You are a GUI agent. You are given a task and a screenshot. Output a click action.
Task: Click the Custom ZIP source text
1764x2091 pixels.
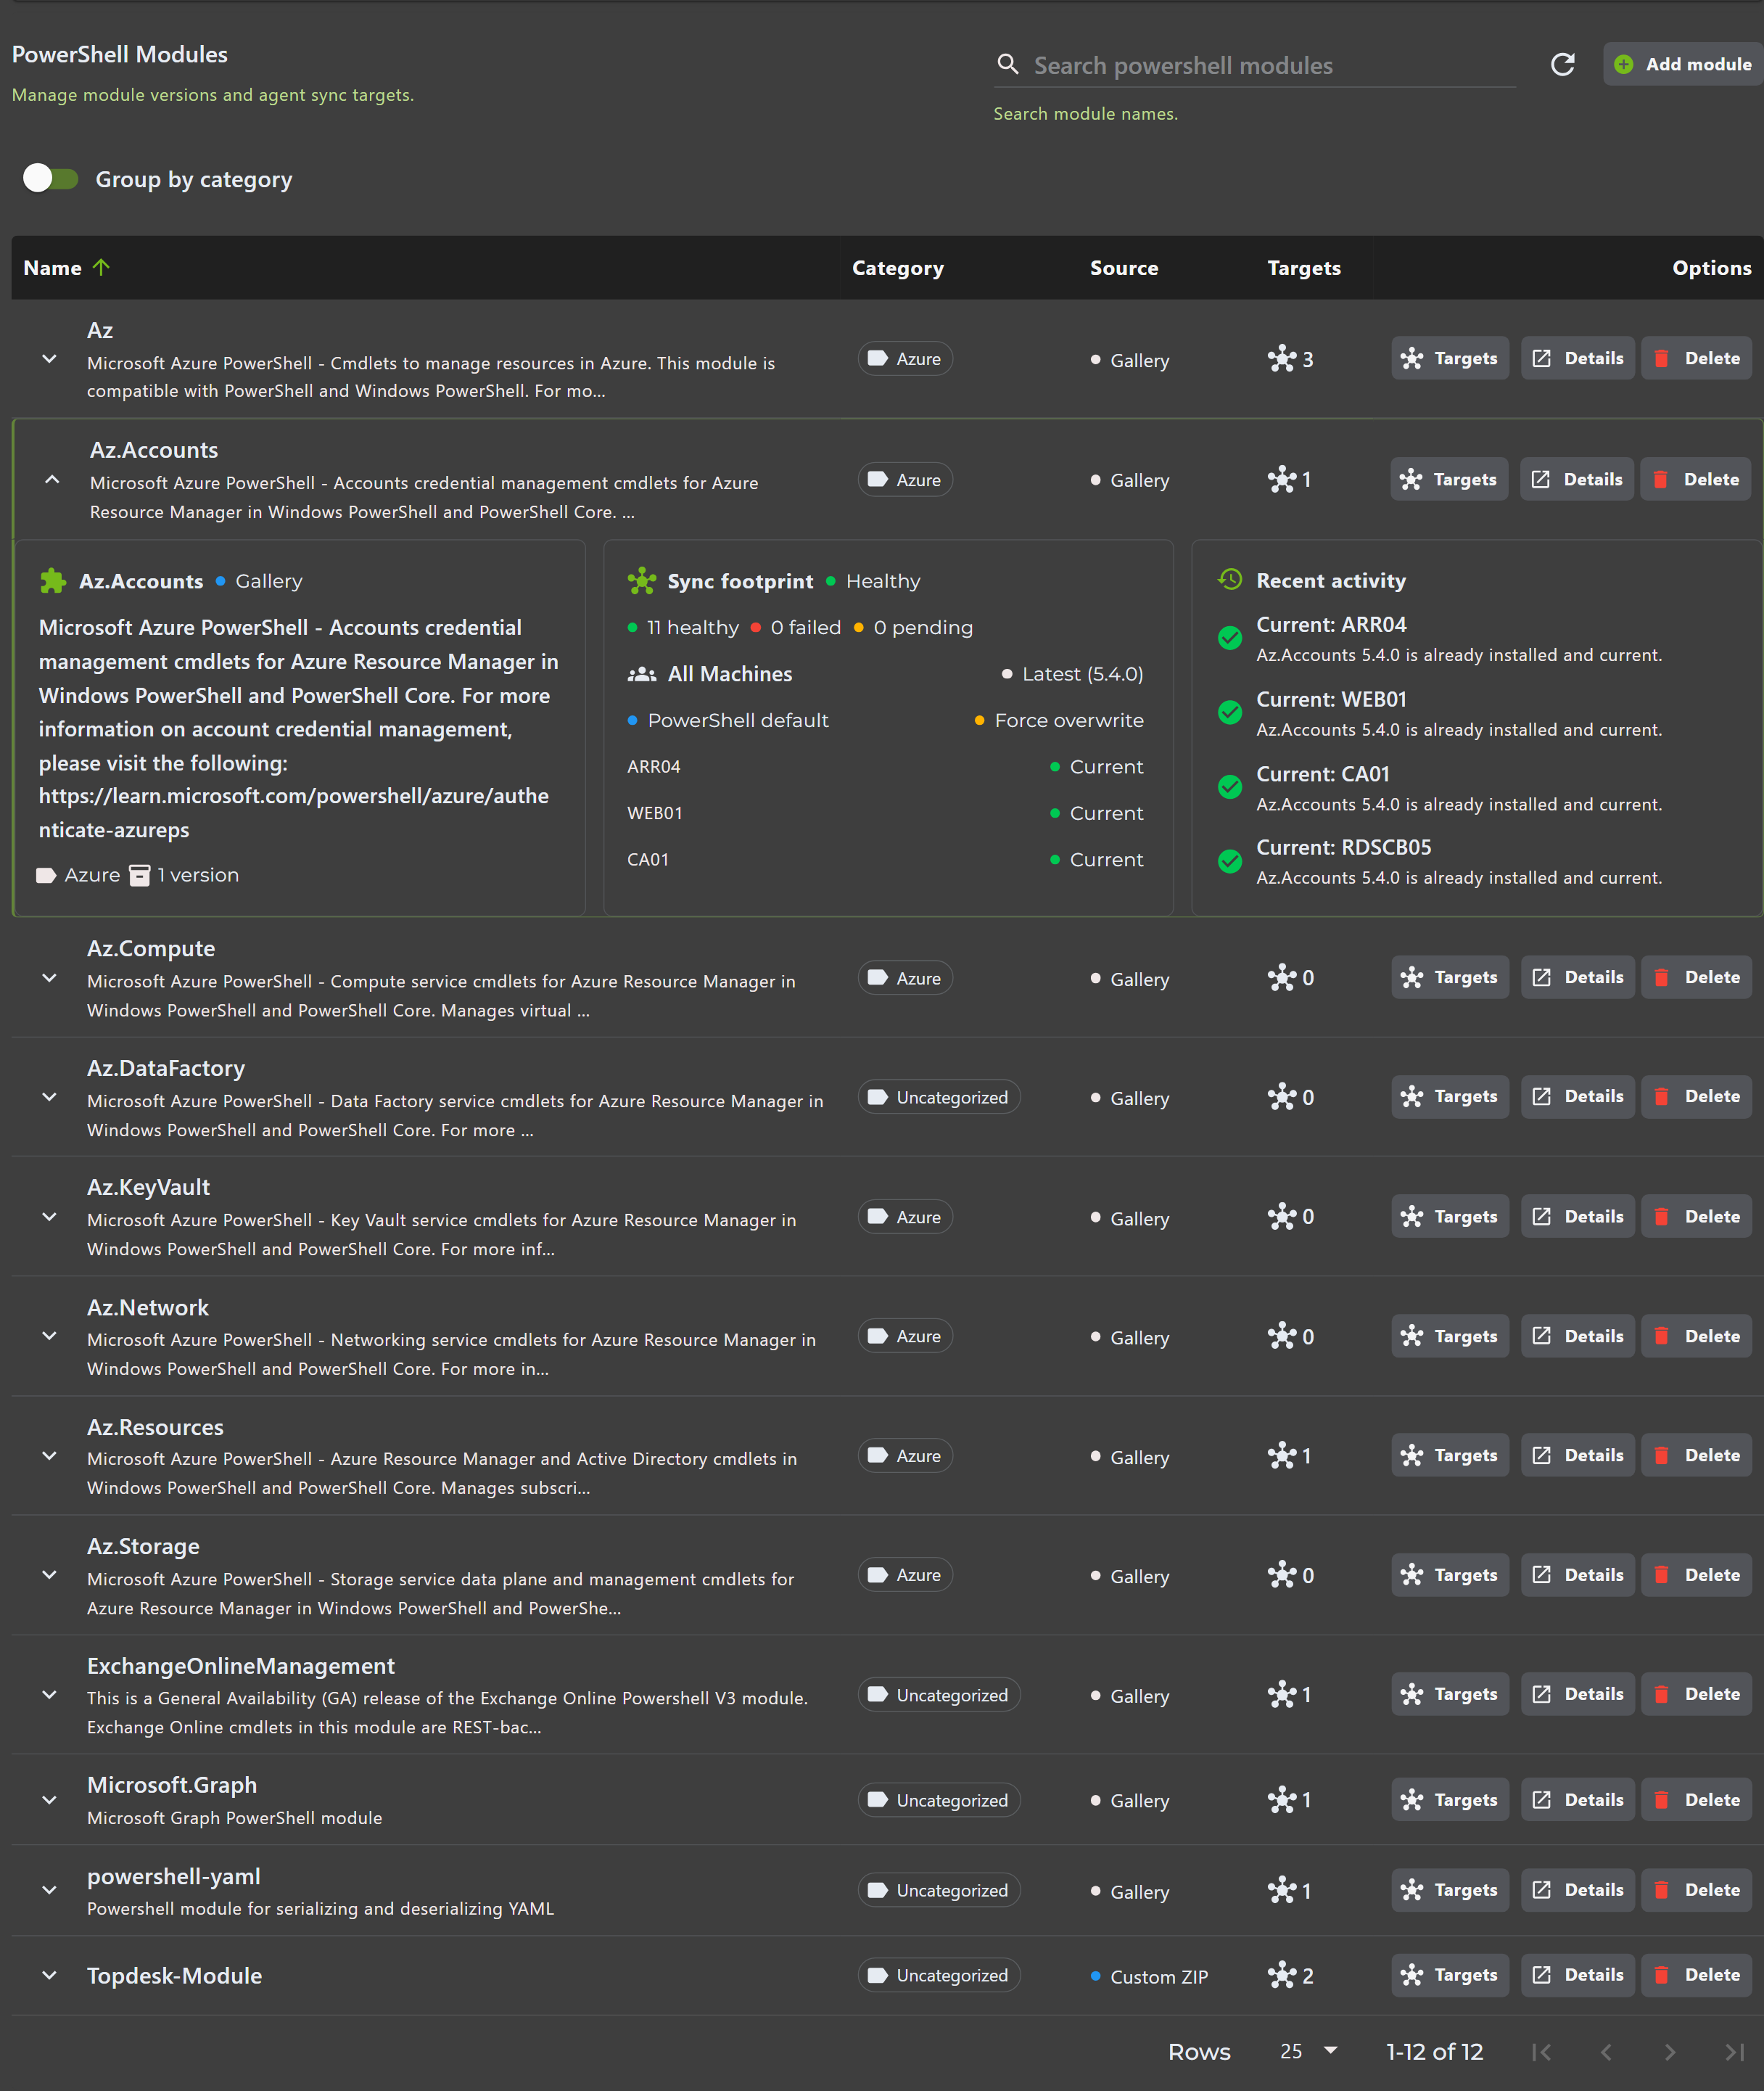[x=1158, y=1976]
